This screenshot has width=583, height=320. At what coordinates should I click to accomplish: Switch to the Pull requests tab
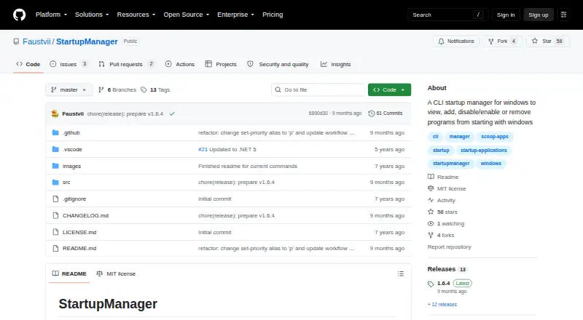(126, 64)
